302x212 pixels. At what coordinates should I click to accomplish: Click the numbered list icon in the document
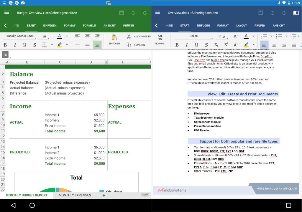tap(264, 36)
